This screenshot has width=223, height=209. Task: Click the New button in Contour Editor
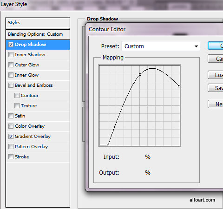216,104
